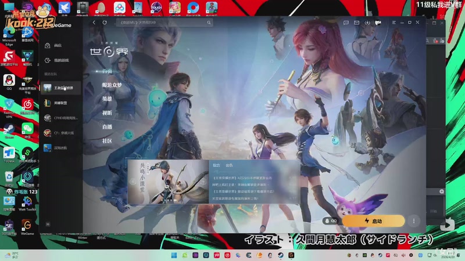Refresh the WeGame page
The height and width of the screenshot is (261, 465).
(x=105, y=23)
